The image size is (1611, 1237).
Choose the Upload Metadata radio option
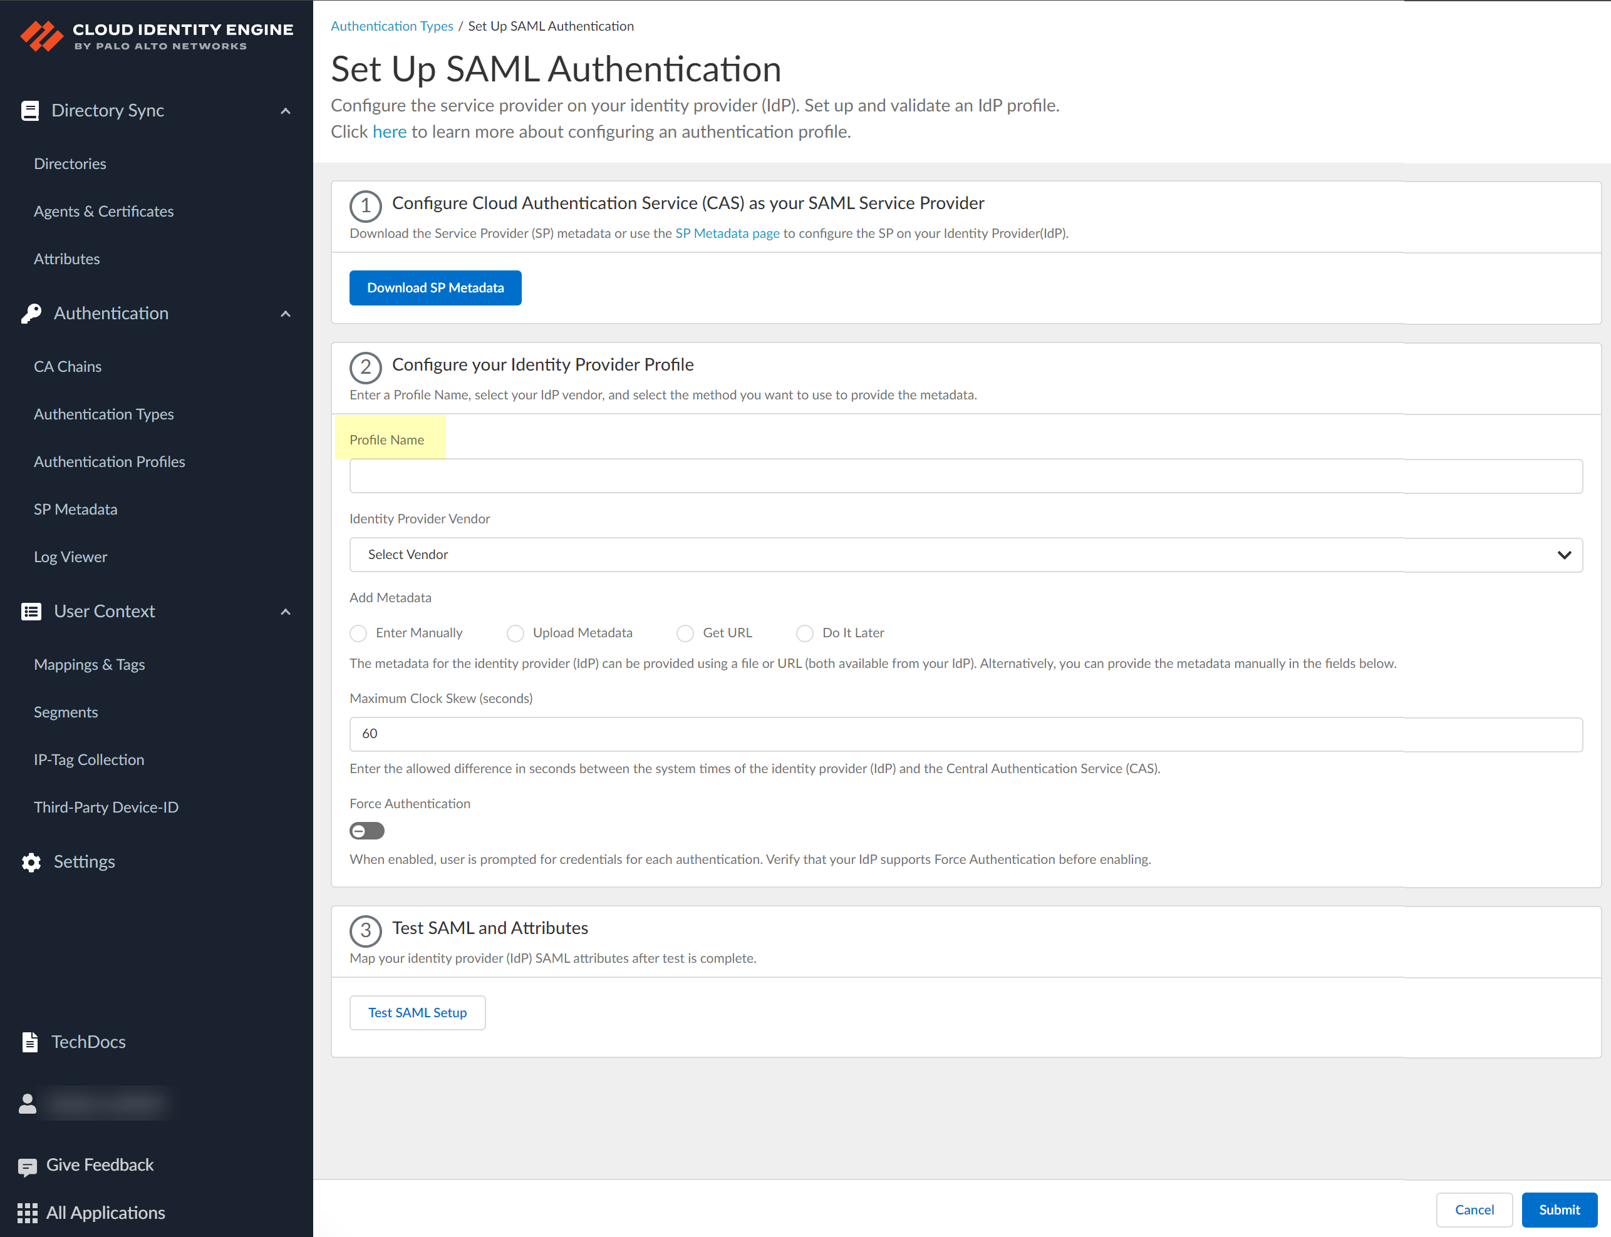(515, 634)
